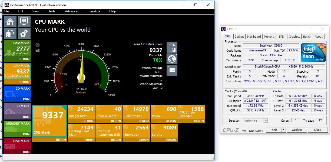This screenshot has width=331, height=162.
Task: Rerun the large CPU Mark 9337 tile
Action: 49,140
